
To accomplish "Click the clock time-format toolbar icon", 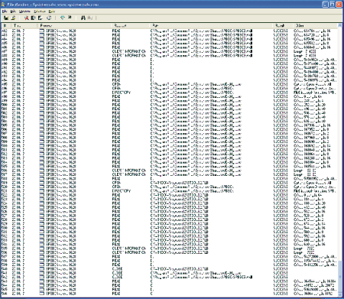I will pos(49,18).
